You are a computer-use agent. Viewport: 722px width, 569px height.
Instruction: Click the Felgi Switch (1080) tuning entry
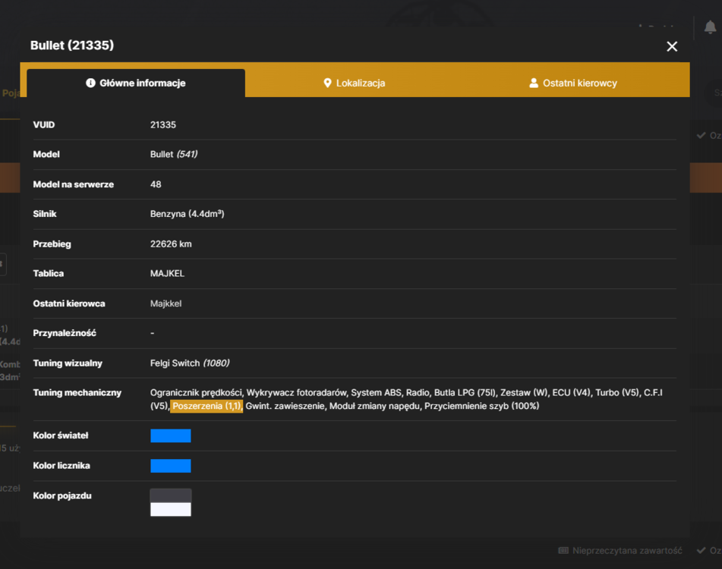click(x=190, y=363)
